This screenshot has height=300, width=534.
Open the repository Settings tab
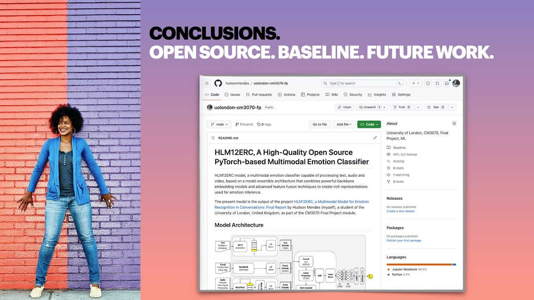[401, 95]
